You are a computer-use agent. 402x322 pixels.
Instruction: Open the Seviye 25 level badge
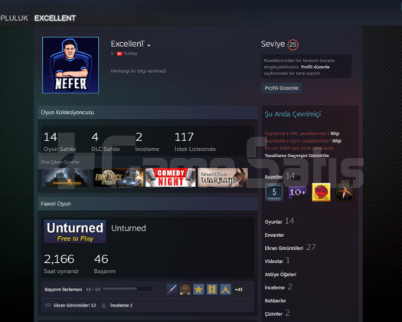point(293,44)
